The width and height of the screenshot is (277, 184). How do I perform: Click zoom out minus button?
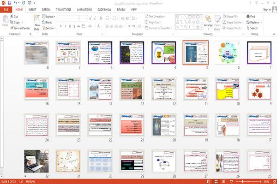click(x=237, y=181)
